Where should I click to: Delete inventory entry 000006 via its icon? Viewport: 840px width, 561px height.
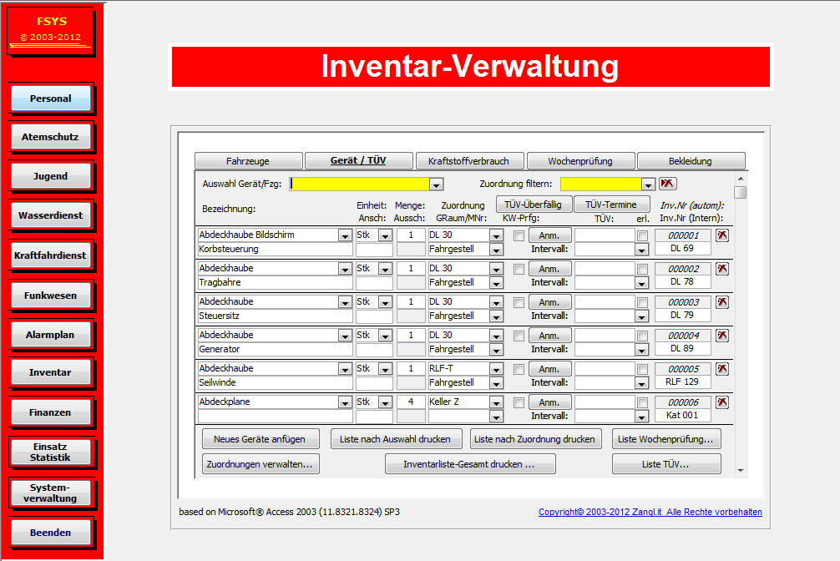(722, 402)
